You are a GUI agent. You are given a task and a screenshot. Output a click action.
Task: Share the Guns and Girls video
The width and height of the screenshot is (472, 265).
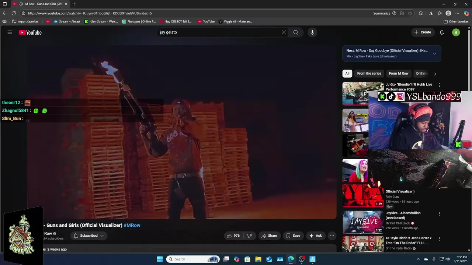coord(269,236)
